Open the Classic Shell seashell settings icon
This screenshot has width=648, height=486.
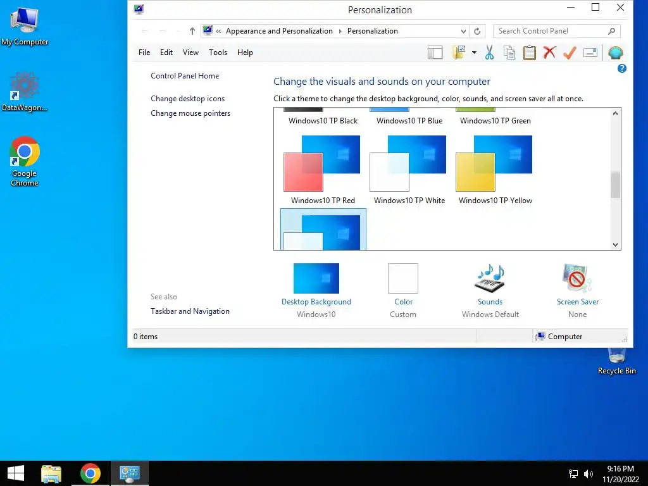(x=615, y=53)
